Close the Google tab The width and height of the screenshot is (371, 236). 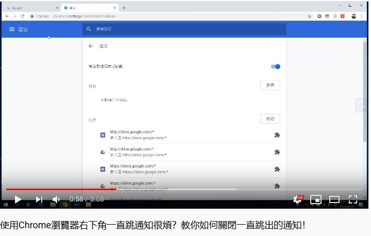point(57,8)
